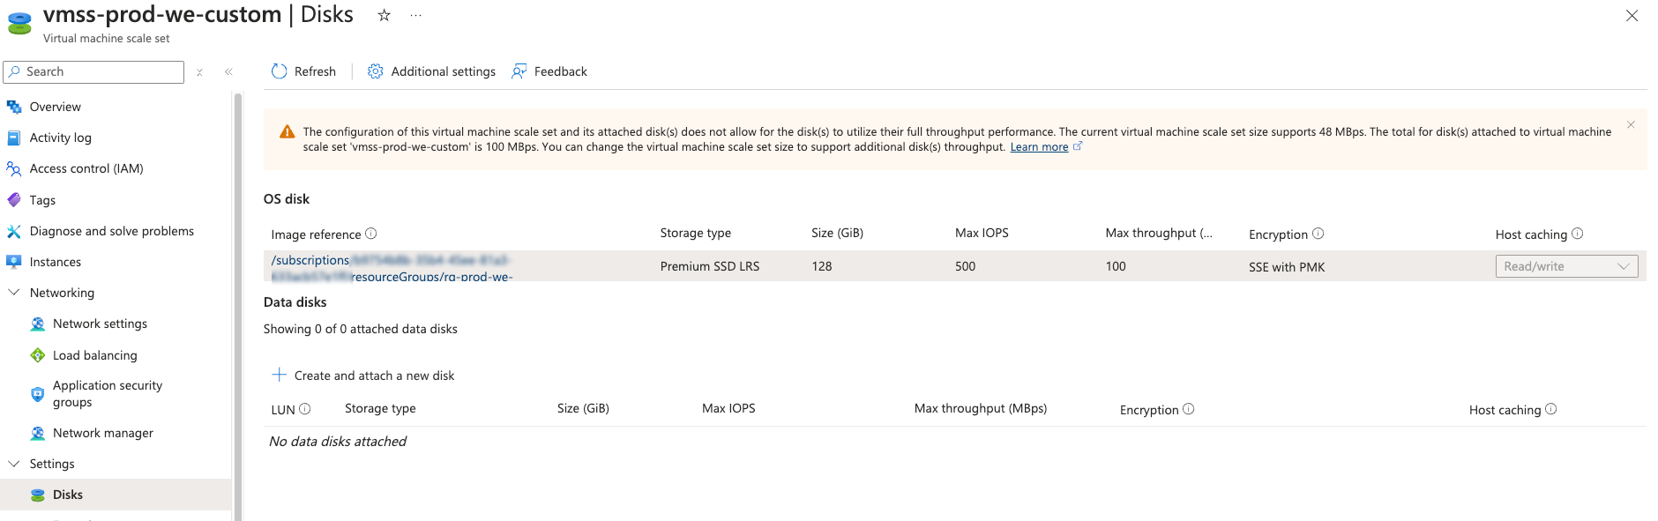Focus the sidebar Search field

93,72
